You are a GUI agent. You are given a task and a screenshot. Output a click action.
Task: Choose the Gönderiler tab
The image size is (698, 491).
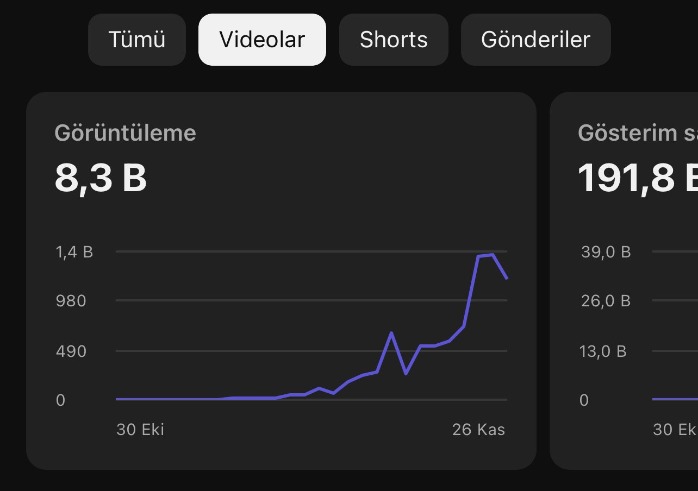click(x=536, y=40)
